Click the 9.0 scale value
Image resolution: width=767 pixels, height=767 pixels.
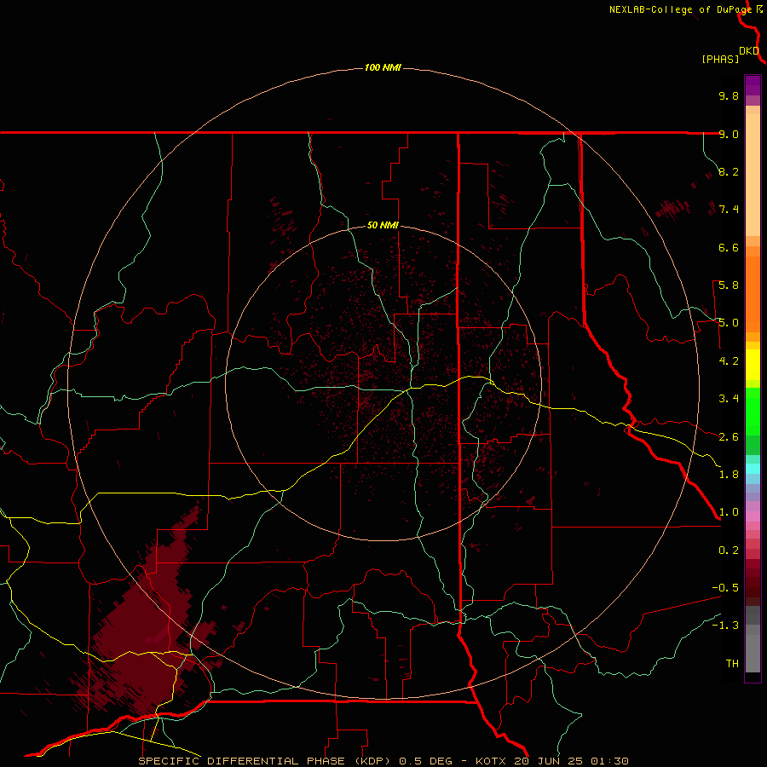pos(729,134)
